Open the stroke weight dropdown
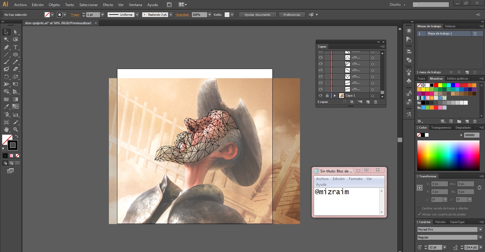 [103, 15]
